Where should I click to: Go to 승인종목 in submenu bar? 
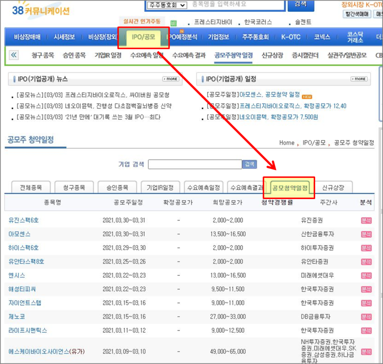tap(74, 55)
